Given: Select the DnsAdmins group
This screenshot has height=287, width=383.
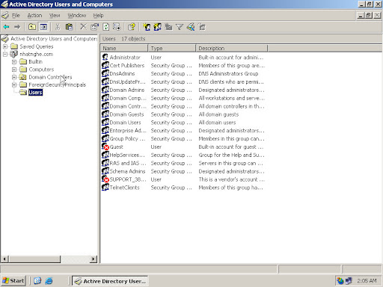Looking at the screenshot, I should tap(122, 73).
